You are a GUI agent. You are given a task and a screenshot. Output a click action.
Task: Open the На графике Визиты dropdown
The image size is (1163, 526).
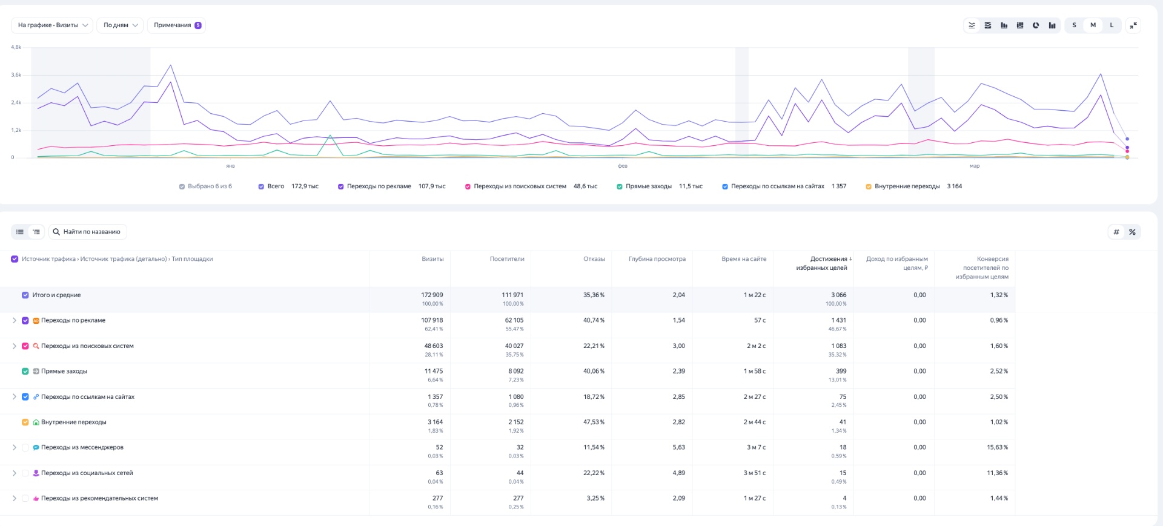point(52,25)
